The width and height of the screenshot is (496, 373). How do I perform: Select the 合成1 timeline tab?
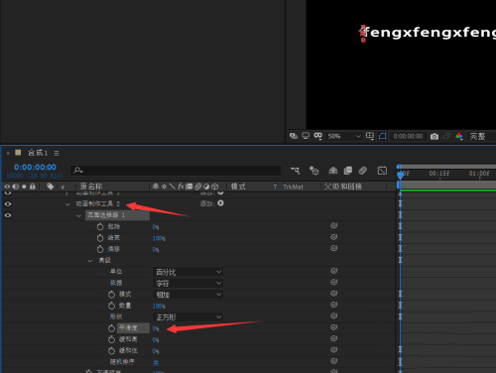point(38,153)
